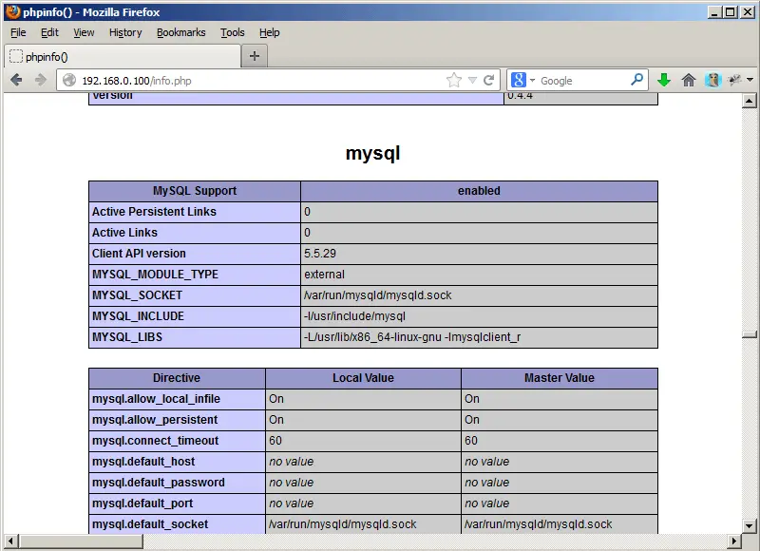Click the Directive column header

[x=177, y=378]
